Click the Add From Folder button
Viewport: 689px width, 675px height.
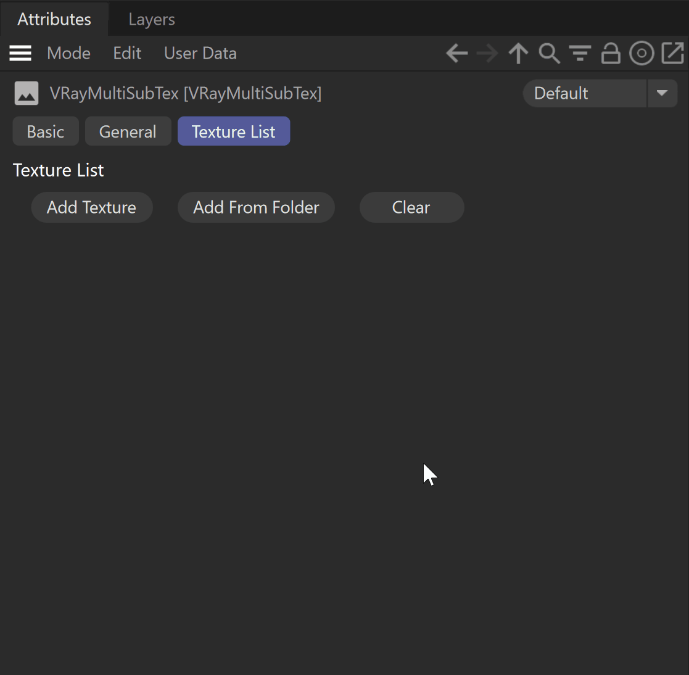[x=256, y=207]
